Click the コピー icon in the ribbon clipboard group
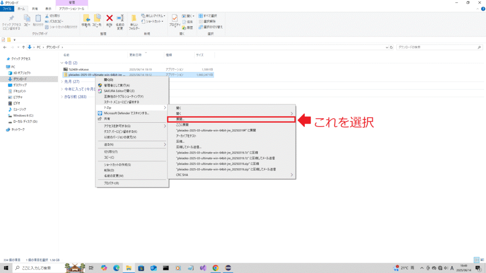The image size is (486, 273). [27, 18]
